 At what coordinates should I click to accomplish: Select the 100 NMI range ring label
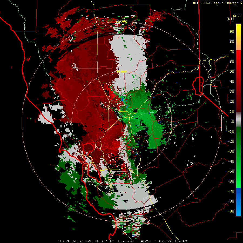pos(122,22)
